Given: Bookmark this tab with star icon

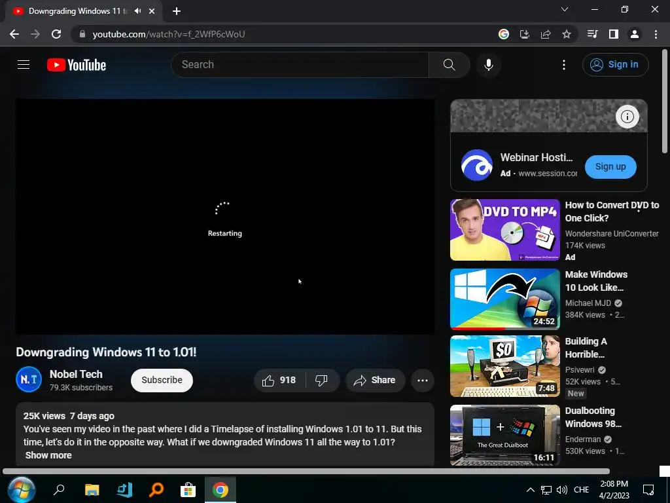Looking at the screenshot, I should (566, 34).
